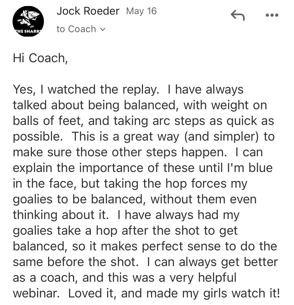The image size is (294, 305).
Task: Tap the 'Hi Coach,' greeting line
Action: [40, 58]
